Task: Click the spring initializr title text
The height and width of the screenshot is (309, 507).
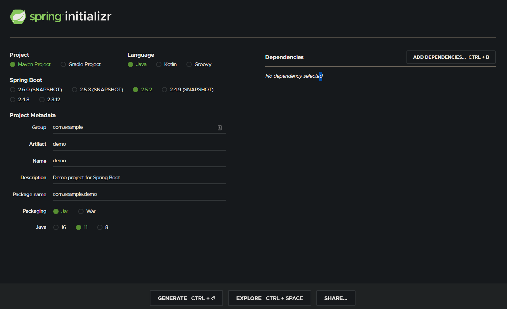Action: [71, 16]
